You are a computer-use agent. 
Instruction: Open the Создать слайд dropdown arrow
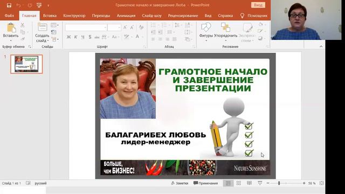(x=48, y=41)
